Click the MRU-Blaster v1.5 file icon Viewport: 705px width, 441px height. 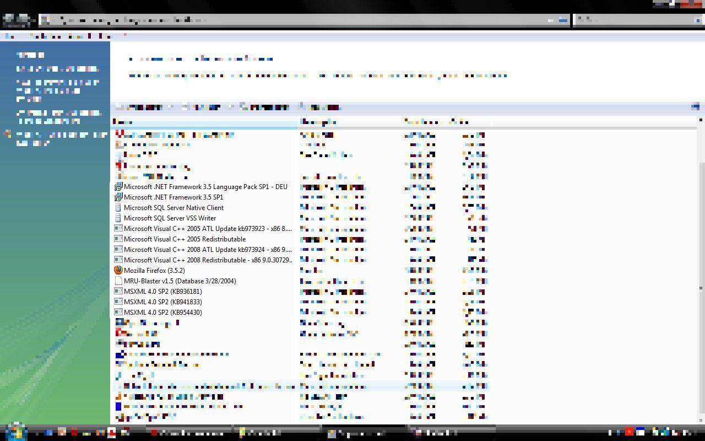tap(118, 281)
